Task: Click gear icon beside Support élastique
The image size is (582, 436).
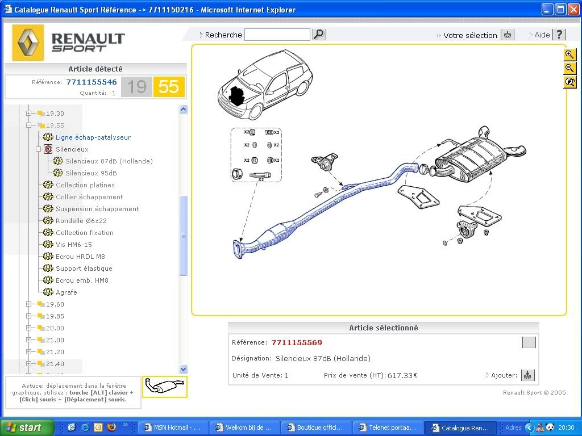Action: pyautogui.click(x=48, y=268)
